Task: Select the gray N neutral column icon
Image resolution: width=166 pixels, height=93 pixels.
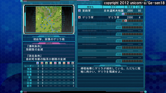Action: (x=73, y=63)
